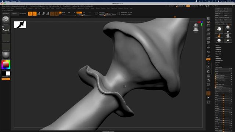This screenshot has height=132, width=235.
Task: Select the Sphere3D tool thumbnail
Action: pyautogui.click(x=228, y=27)
